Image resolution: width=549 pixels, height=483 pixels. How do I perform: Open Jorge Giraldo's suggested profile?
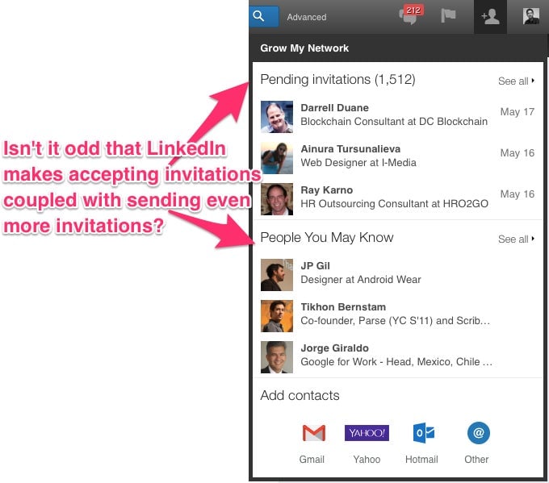[397, 356]
